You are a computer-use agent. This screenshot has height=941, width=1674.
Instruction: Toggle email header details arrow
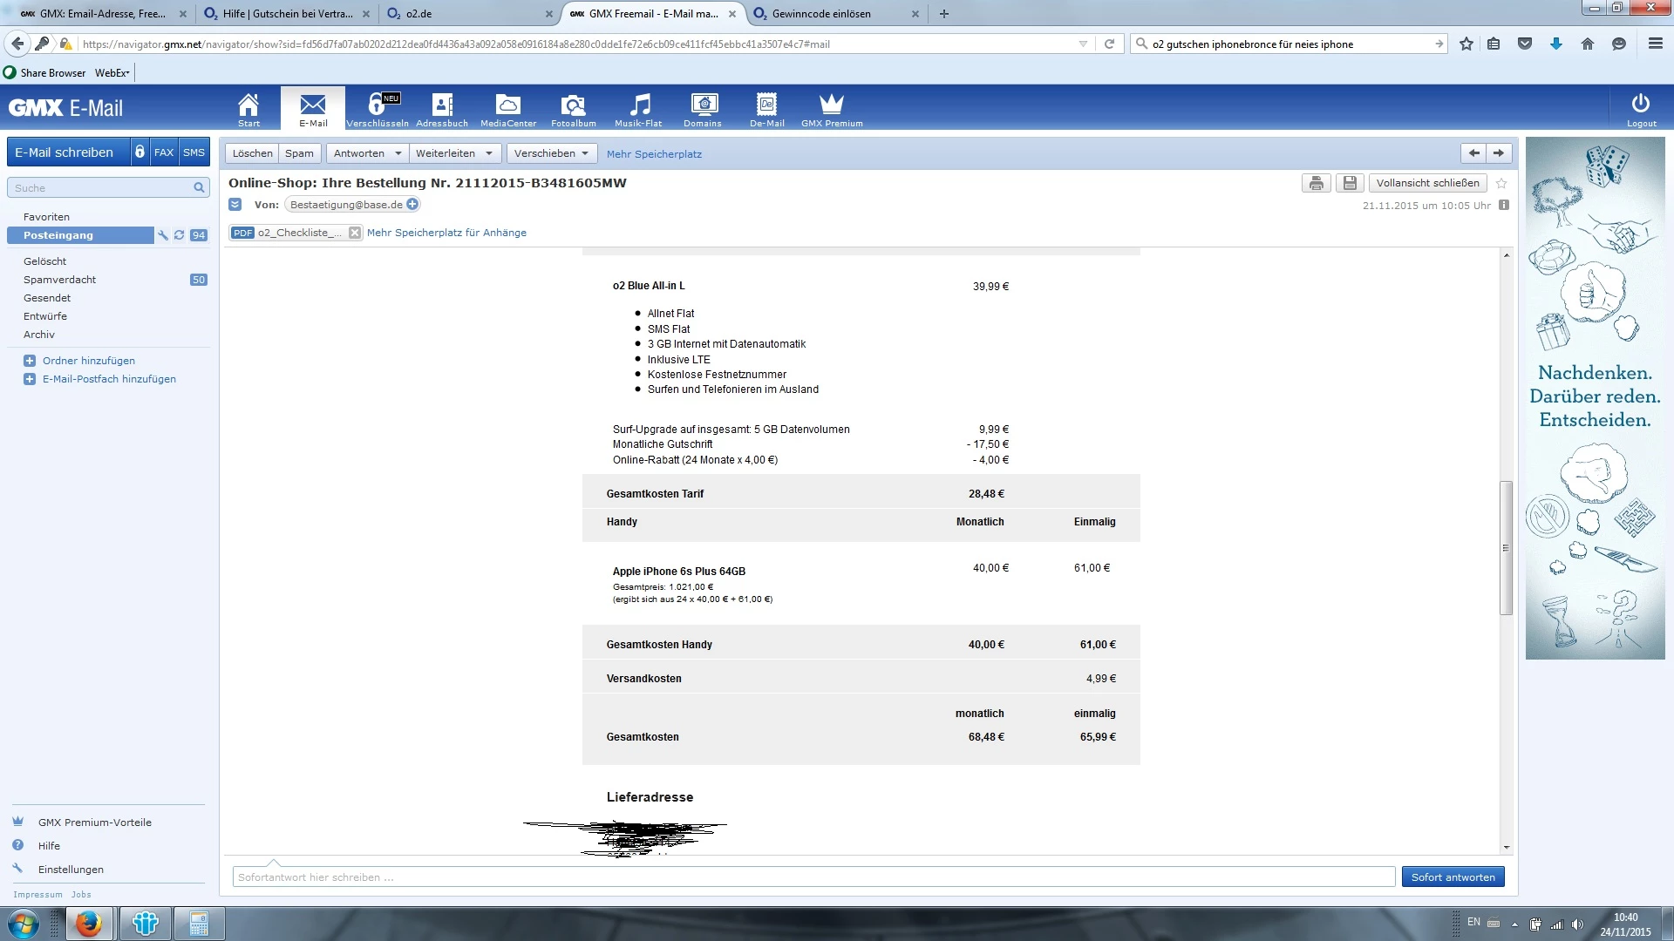pyautogui.click(x=235, y=205)
